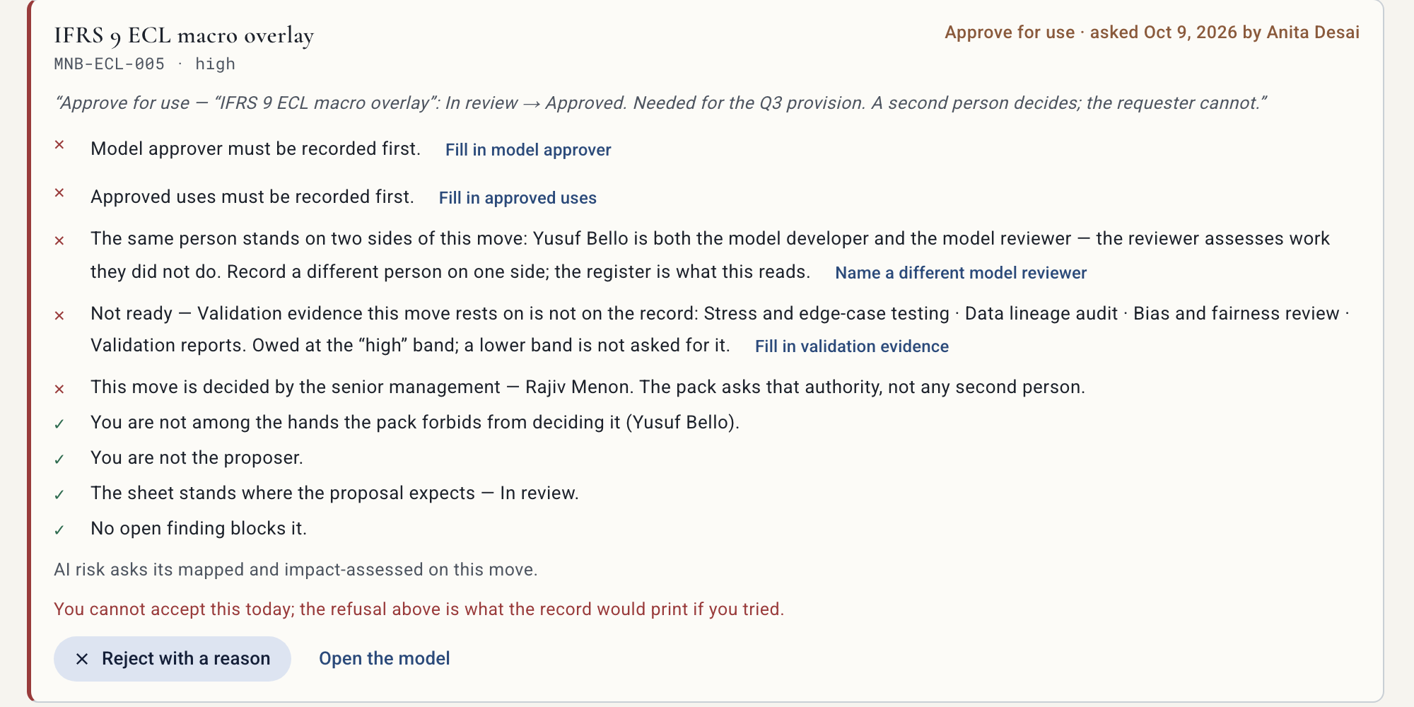The width and height of the screenshot is (1414, 707).
Task: Click 'Reject with a reason' button
Action: tap(173, 659)
